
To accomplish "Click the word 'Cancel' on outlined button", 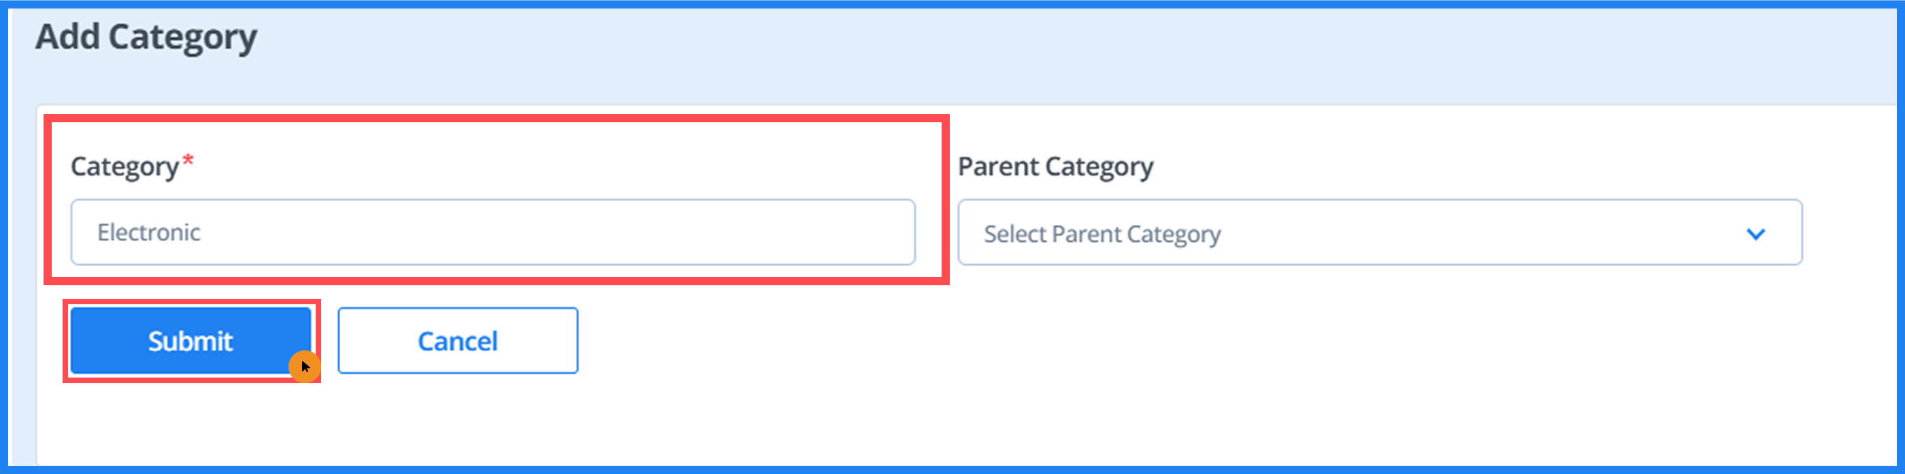I will (x=457, y=341).
